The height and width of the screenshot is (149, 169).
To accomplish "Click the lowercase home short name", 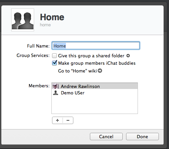I will point(45,25).
